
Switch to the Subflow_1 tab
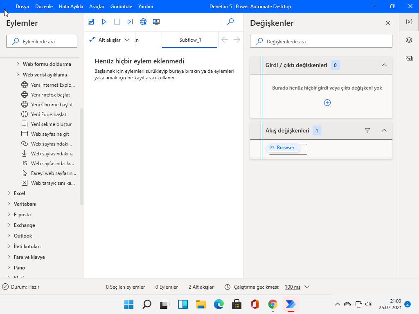tap(189, 40)
